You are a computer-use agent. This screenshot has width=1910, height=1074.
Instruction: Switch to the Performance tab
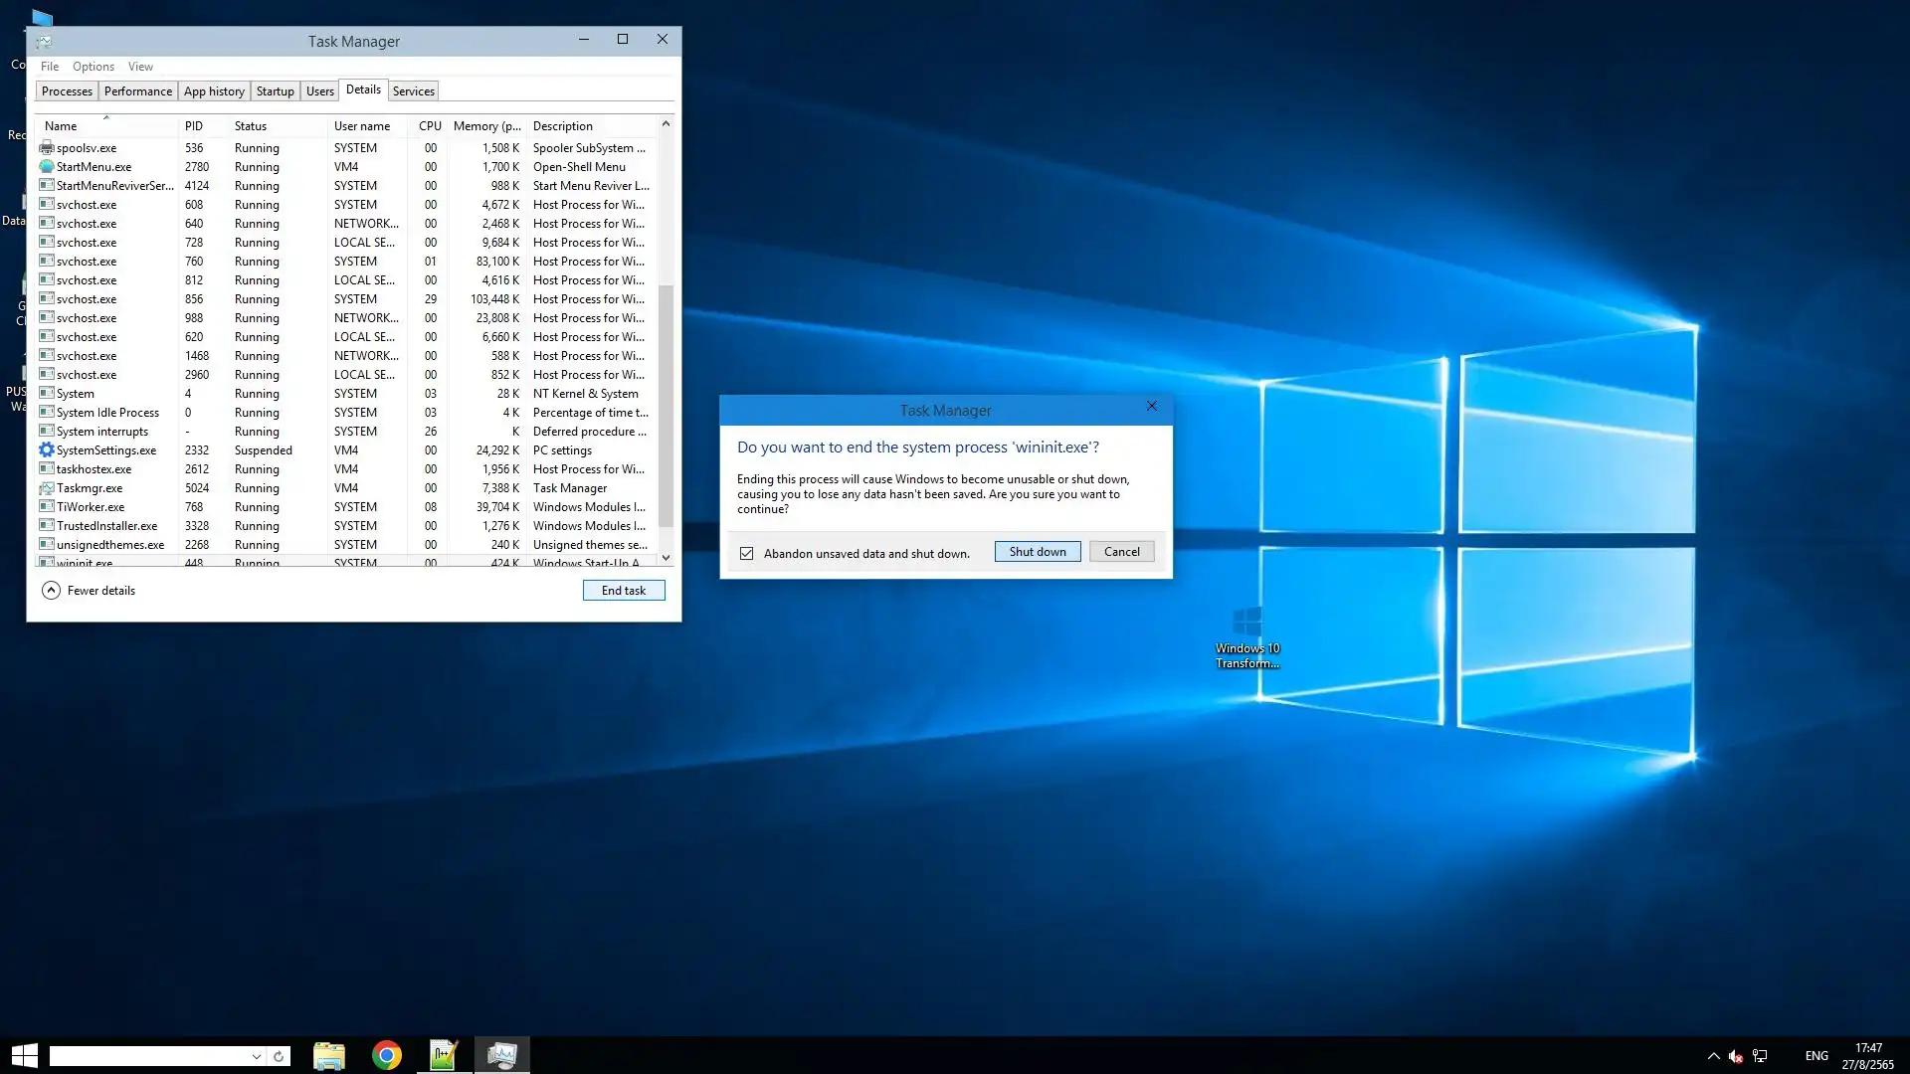coord(138,91)
